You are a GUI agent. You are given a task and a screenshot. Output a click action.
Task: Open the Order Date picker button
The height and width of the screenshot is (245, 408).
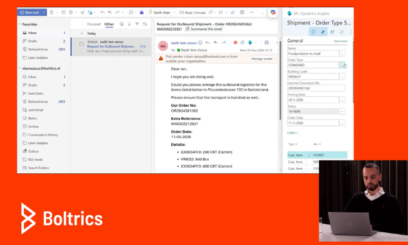point(342,123)
